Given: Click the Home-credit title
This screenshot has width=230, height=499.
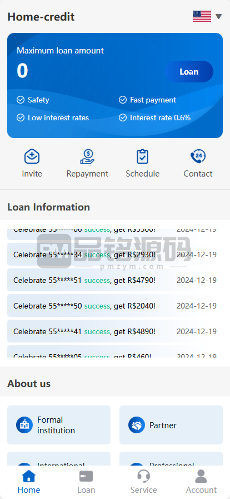Looking at the screenshot, I should [41, 17].
